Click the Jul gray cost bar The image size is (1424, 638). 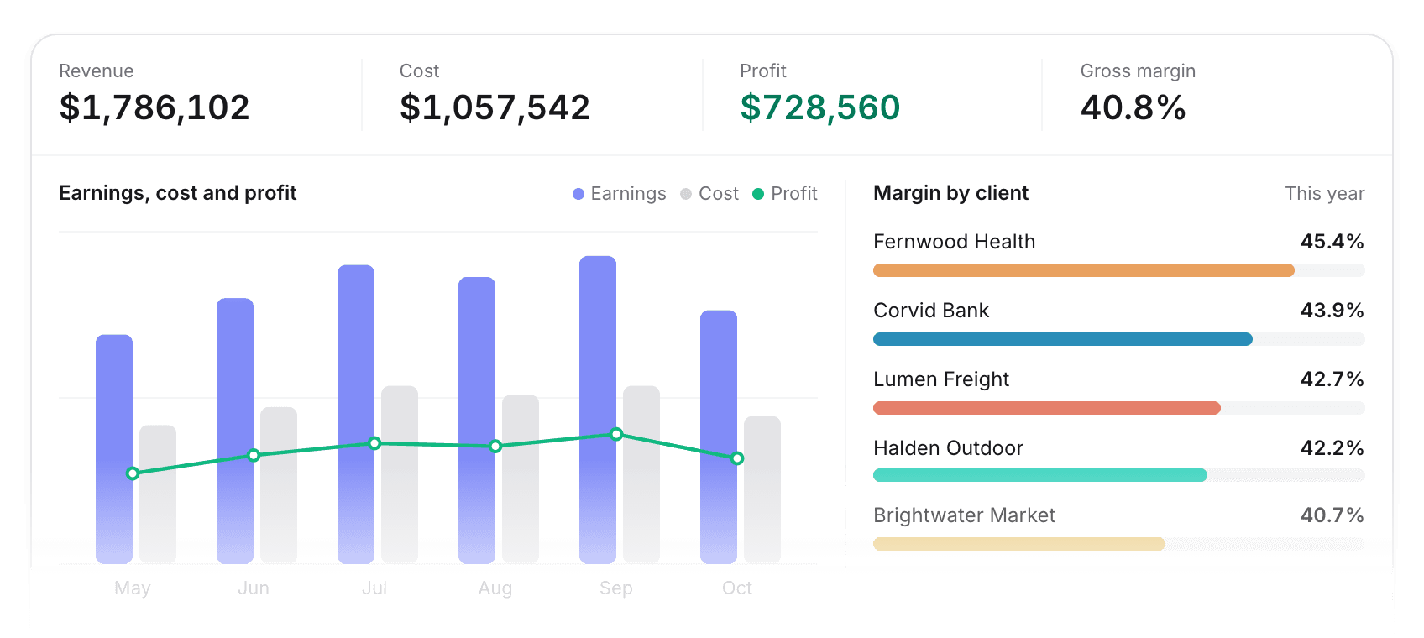[400, 475]
